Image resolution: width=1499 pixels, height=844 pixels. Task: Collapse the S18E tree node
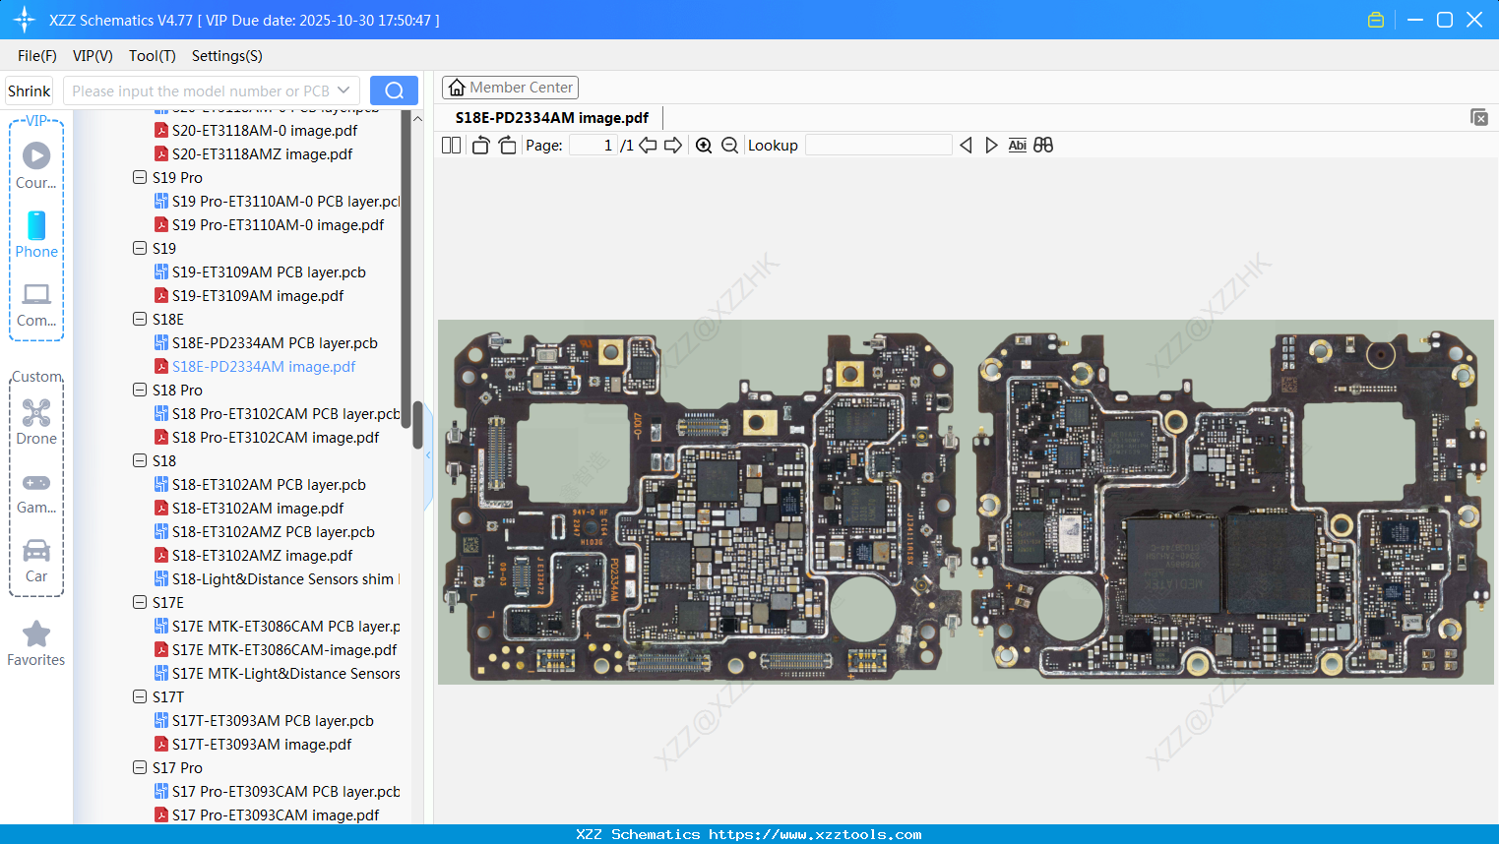click(x=140, y=319)
